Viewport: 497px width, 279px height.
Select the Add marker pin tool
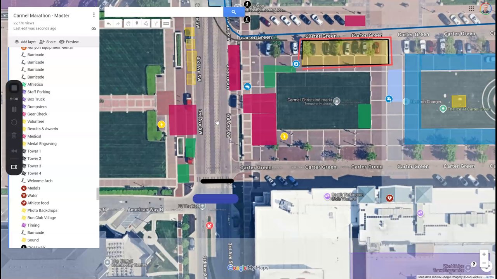137,24
